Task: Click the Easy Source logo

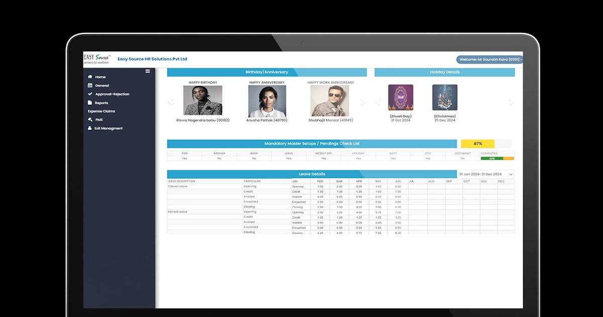Action: [97, 59]
